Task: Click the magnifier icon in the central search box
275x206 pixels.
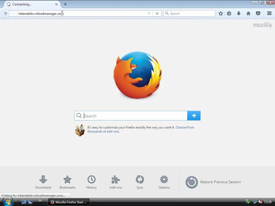Action: coord(79,116)
